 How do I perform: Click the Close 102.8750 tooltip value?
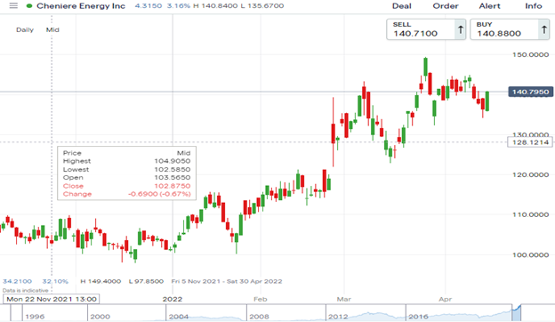[x=172, y=186]
